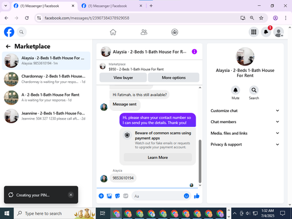The image size is (292, 219).
Task: Go to the Home feed icon
Action: [113, 32]
